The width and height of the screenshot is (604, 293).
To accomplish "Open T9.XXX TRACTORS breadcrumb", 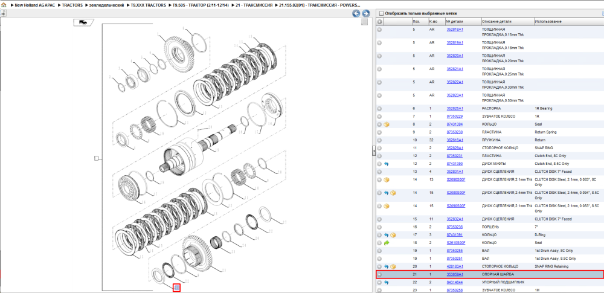I will [149, 6].
